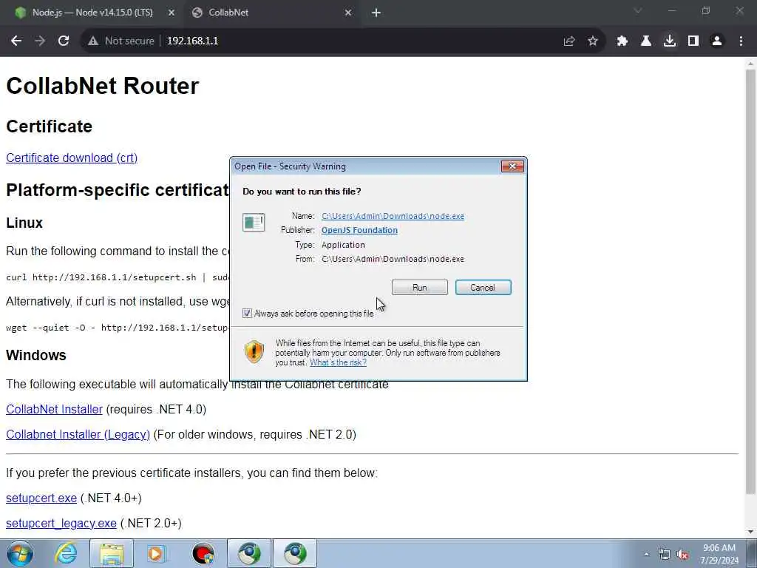Image resolution: width=757 pixels, height=568 pixels.
Task: Click the Chrome Labs flask icon
Action: point(646,41)
